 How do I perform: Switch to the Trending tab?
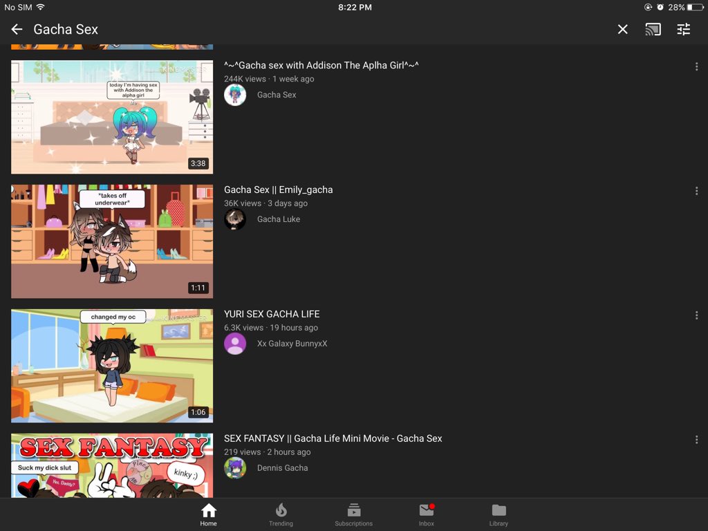pos(281,514)
